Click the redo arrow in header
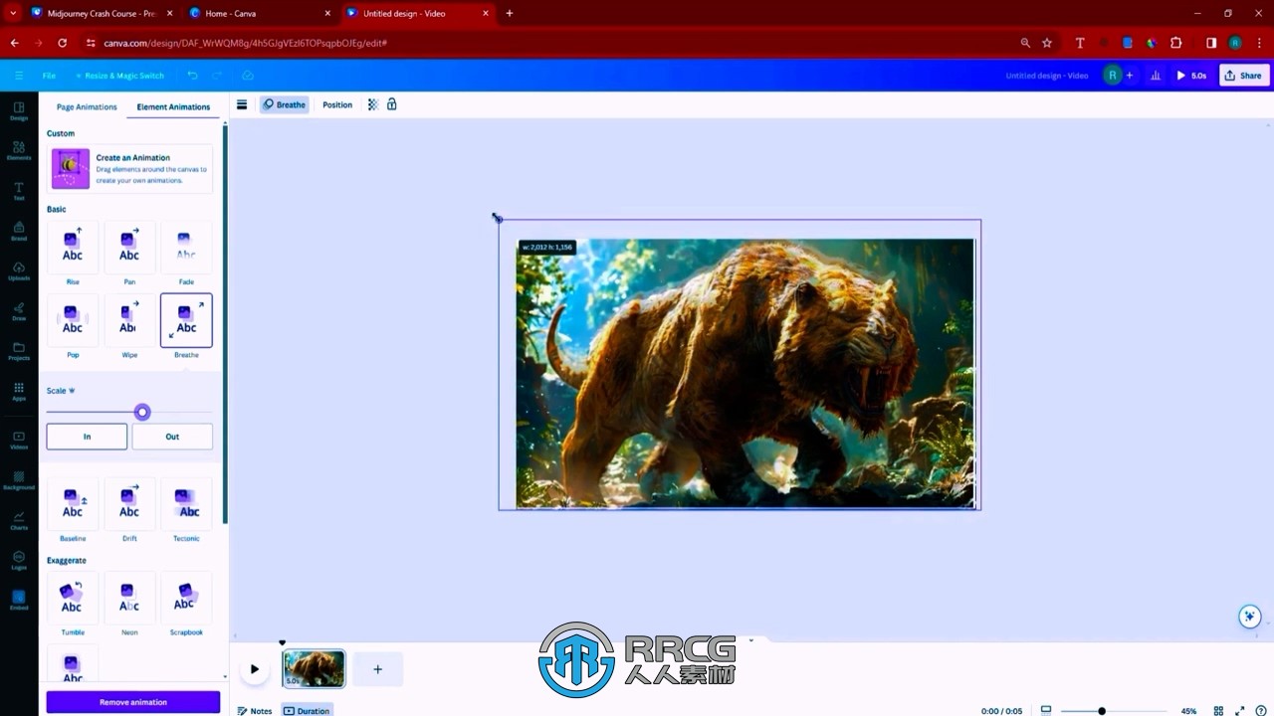Screen dimensions: 1274x716 pos(217,76)
